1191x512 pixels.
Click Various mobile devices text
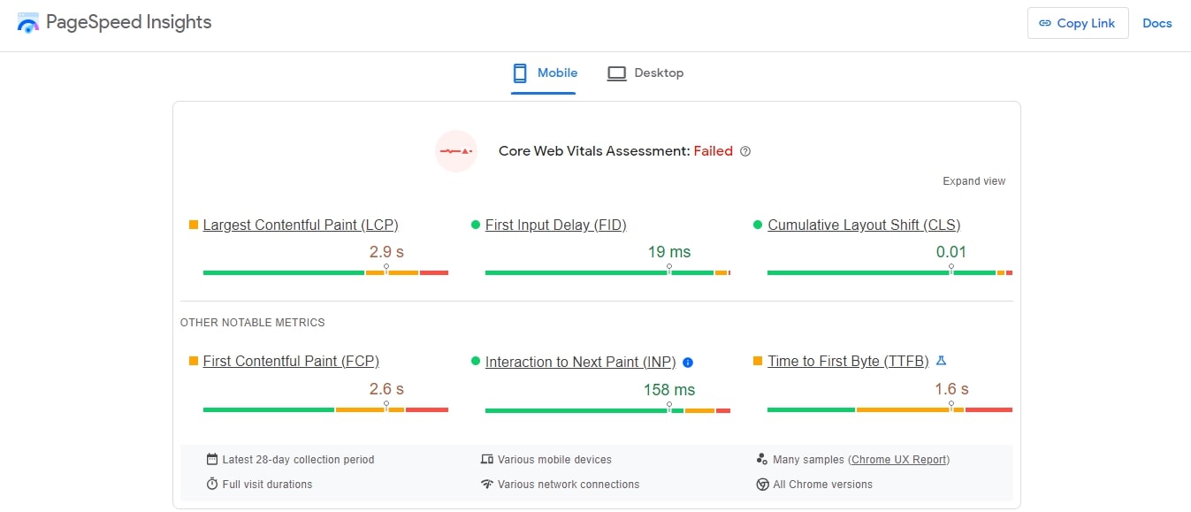[554, 460]
